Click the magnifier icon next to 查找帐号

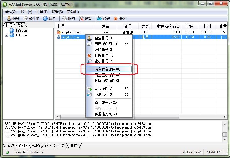coord(89,61)
